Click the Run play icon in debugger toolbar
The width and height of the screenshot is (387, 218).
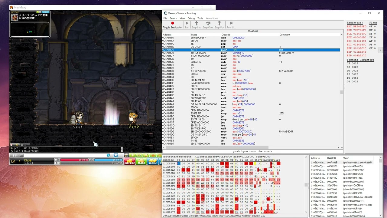coord(187,23)
